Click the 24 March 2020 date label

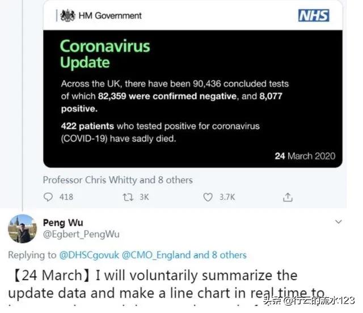click(305, 156)
